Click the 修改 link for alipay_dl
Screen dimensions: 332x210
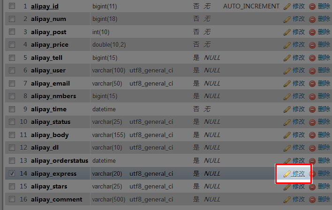coord(299,148)
